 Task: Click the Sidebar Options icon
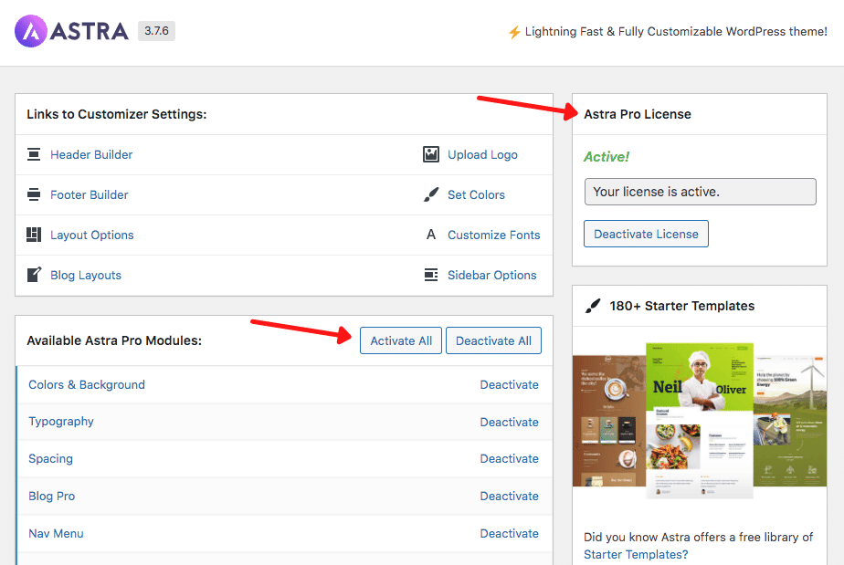[430, 275]
